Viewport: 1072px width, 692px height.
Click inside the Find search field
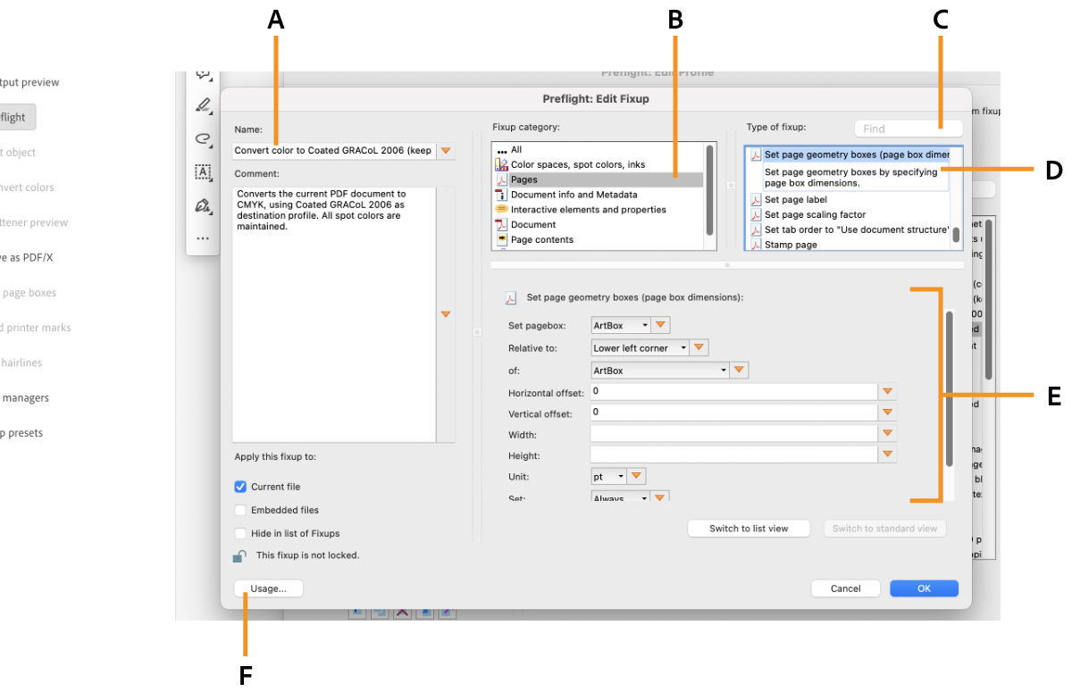click(909, 128)
